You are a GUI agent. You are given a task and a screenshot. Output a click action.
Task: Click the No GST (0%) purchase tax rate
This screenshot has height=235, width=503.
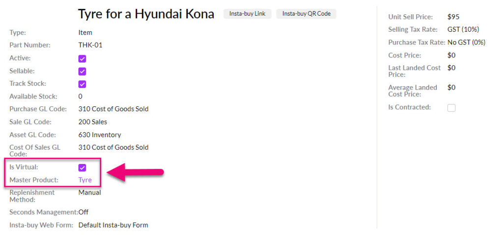click(466, 42)
